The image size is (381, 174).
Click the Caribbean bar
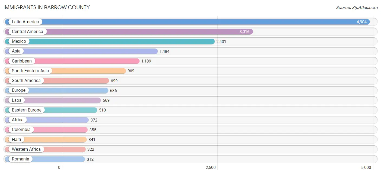click(x=72, y=61)
